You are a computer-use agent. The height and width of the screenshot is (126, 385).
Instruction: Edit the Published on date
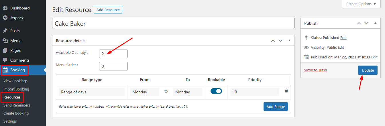(x=374, y=57)
